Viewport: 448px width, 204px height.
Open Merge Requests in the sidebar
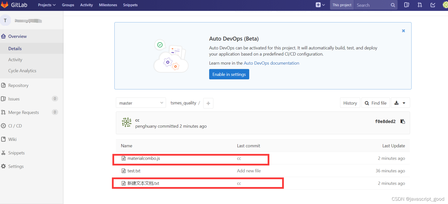click(24, 112)
